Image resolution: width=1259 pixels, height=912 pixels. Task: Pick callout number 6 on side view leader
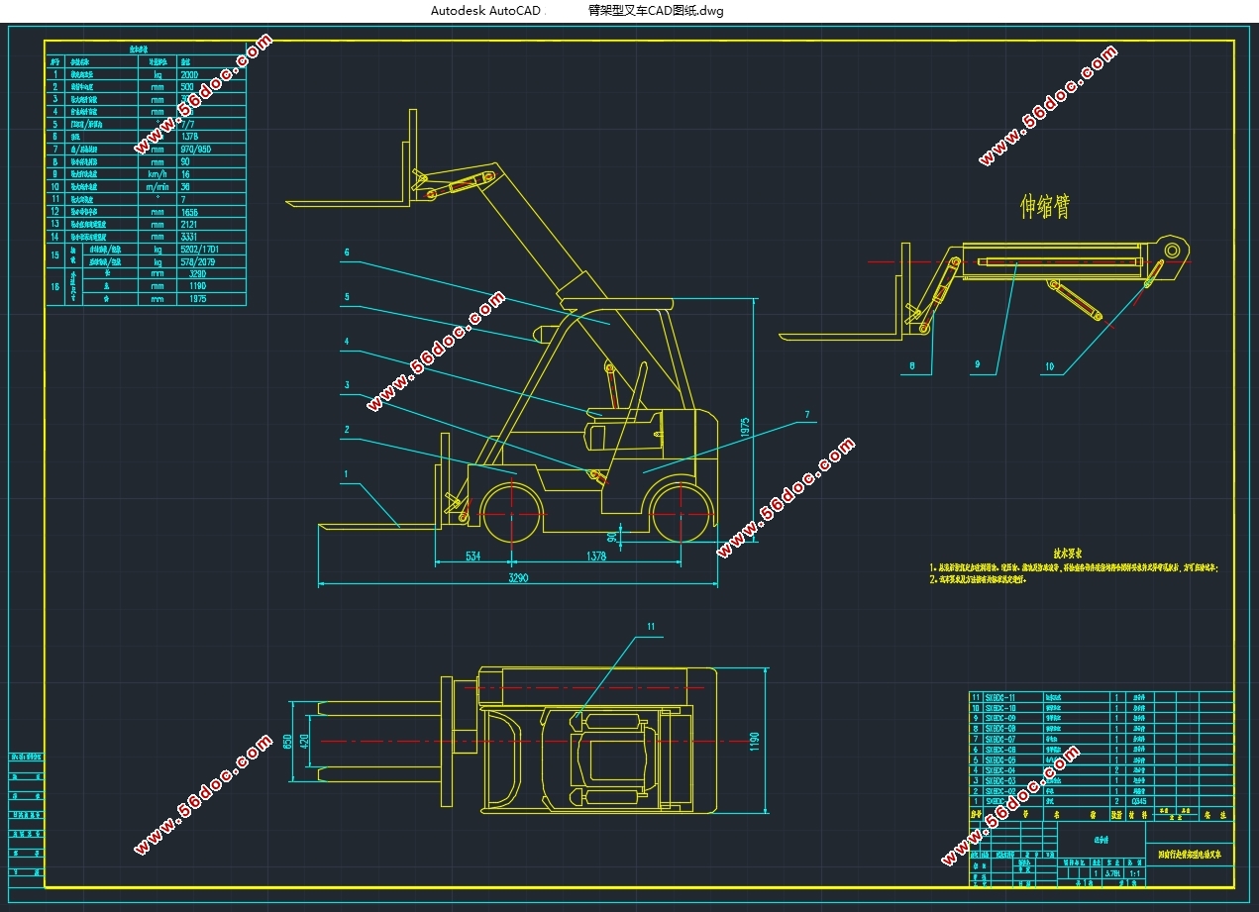(347, 253)
